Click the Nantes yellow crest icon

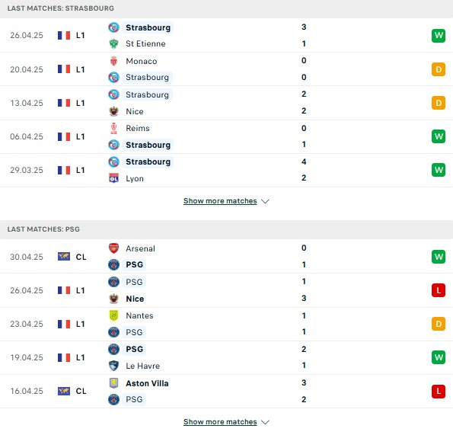click(x=114, y=315)
